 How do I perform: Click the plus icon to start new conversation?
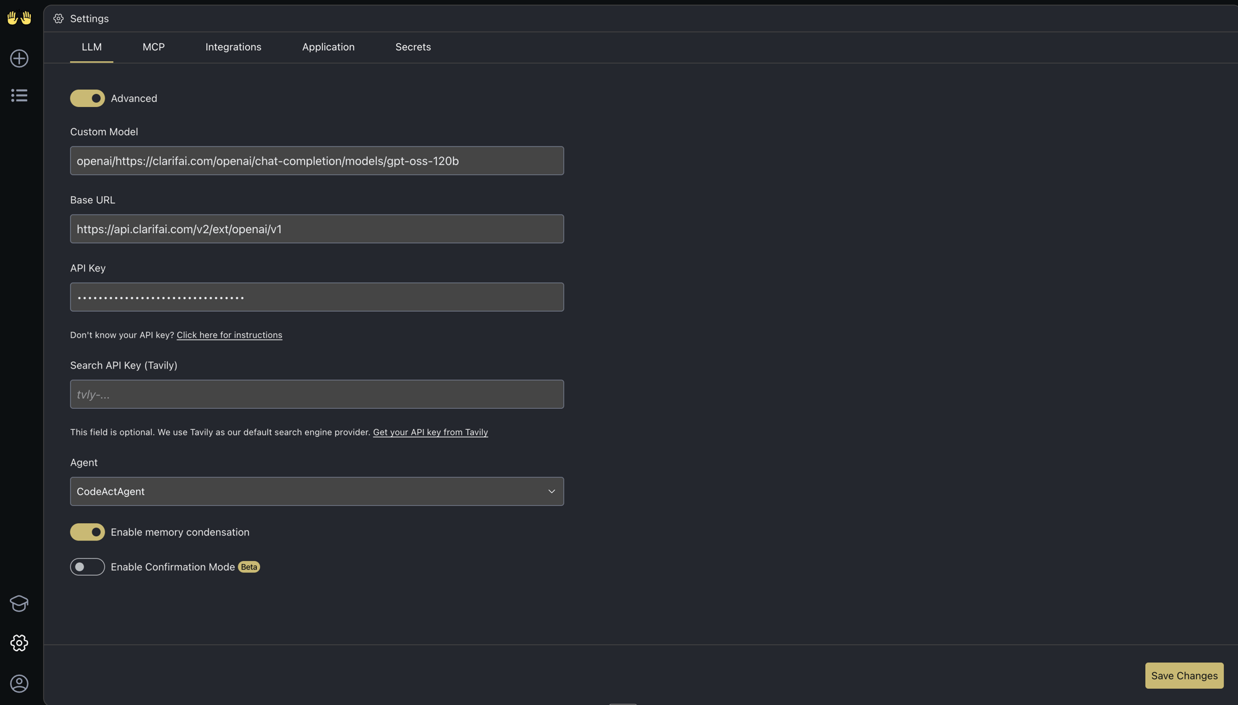[19, 59]
